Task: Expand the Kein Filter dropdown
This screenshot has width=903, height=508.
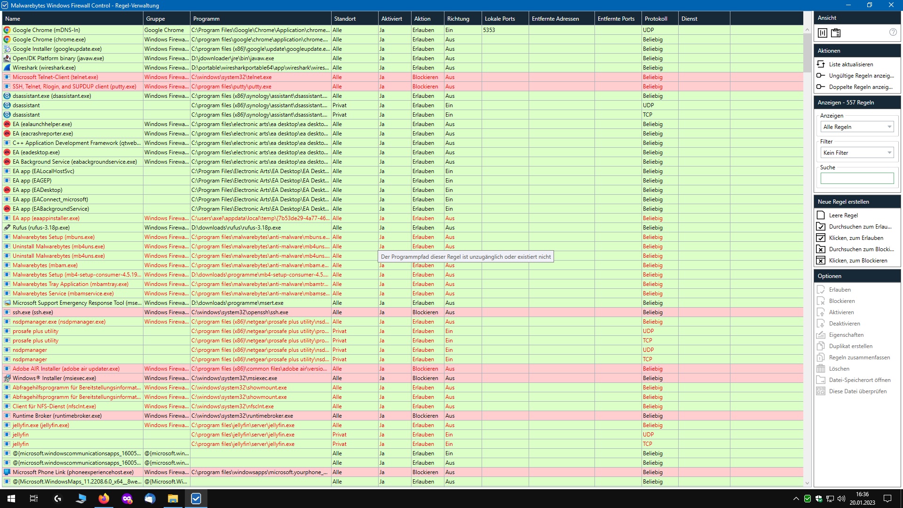Action: 857,153
